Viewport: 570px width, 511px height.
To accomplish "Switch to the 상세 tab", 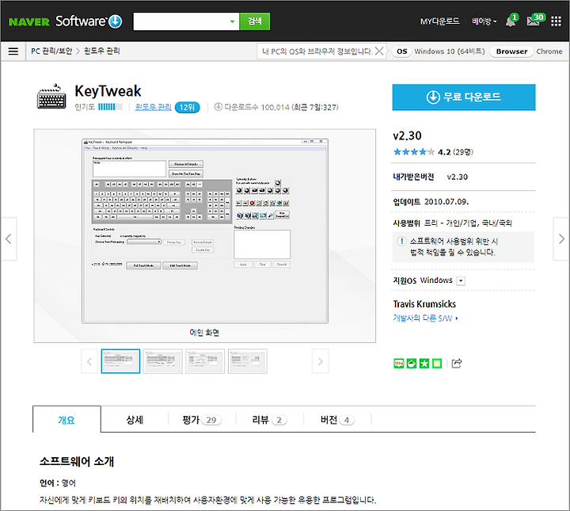I will [x=135, y=420].
